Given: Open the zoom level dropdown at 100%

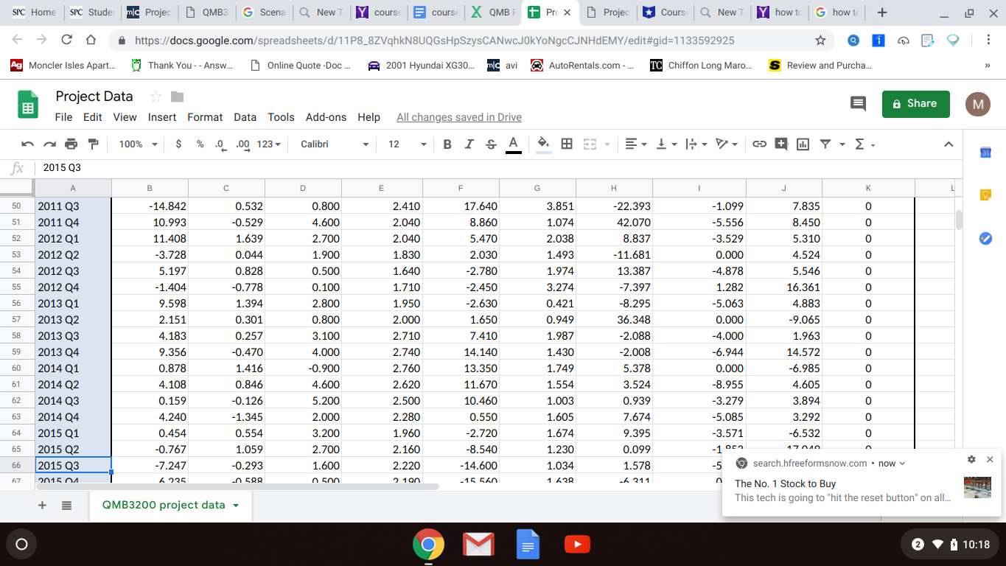Looking at the screenshot, I should coord(138,144).
